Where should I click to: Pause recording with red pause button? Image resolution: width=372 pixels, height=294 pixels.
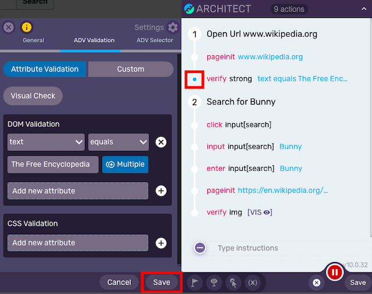point(335,273)
